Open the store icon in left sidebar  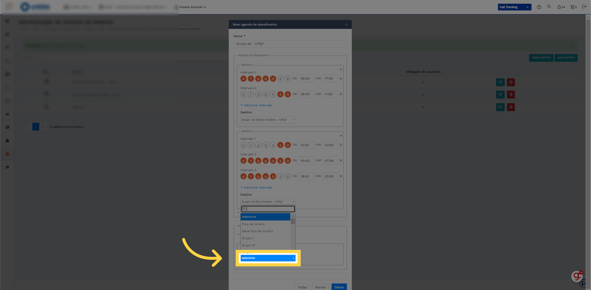pyautogui.click(x=7, y=167)
